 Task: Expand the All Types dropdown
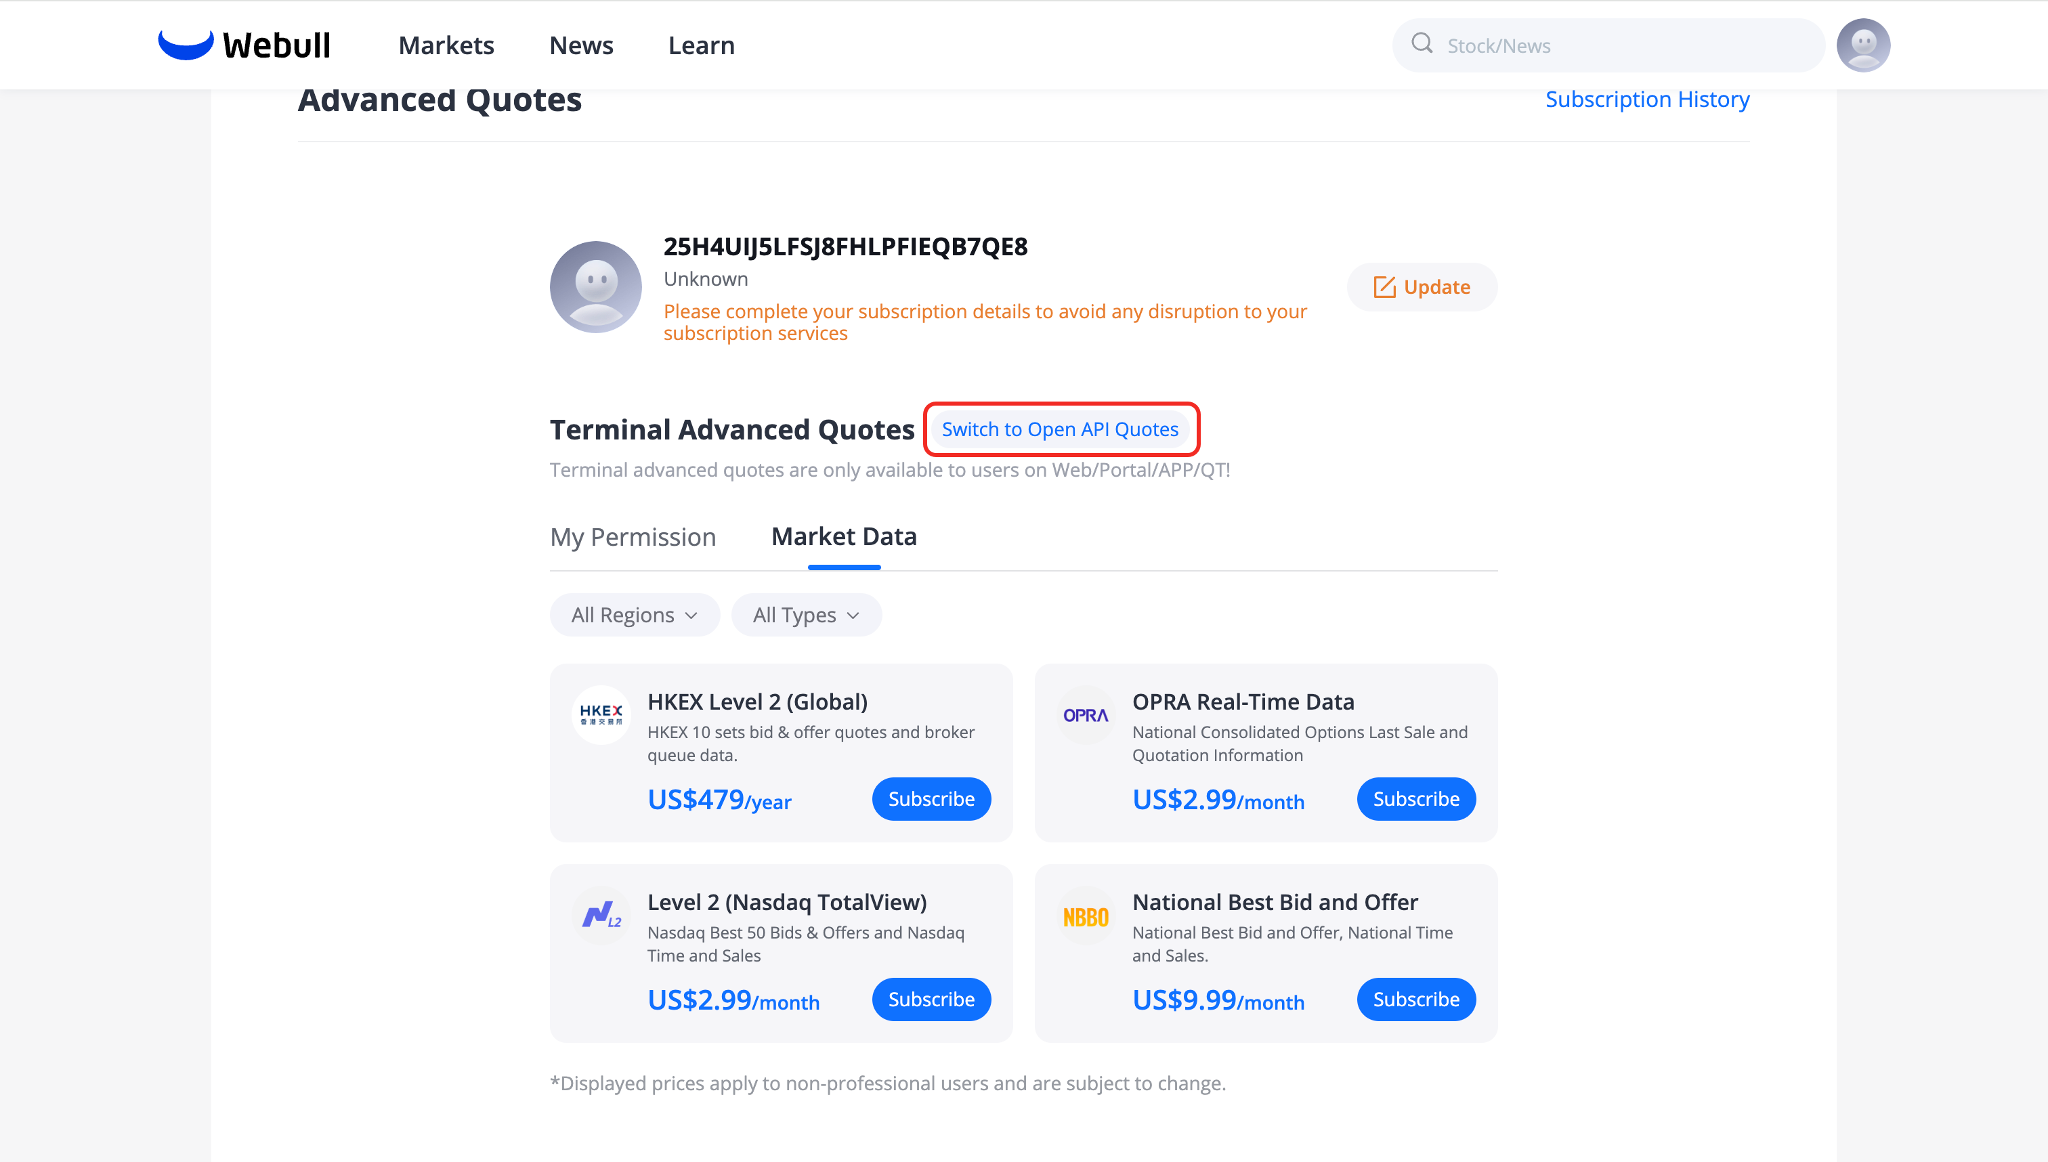tap(806, 615)
